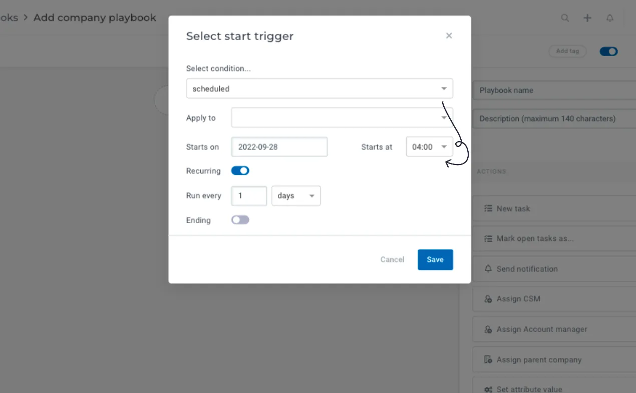Click the Assign CSM person icon
The width and height of the screenshot is (636, 393).
tap(488, 299)
